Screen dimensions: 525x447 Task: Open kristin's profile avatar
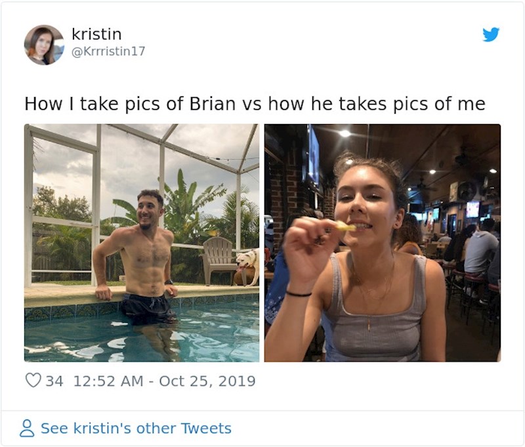point(44,45)
